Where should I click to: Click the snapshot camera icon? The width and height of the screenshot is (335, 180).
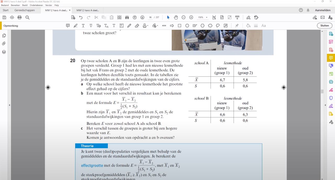pyautogui.click(x=119, y=18)
